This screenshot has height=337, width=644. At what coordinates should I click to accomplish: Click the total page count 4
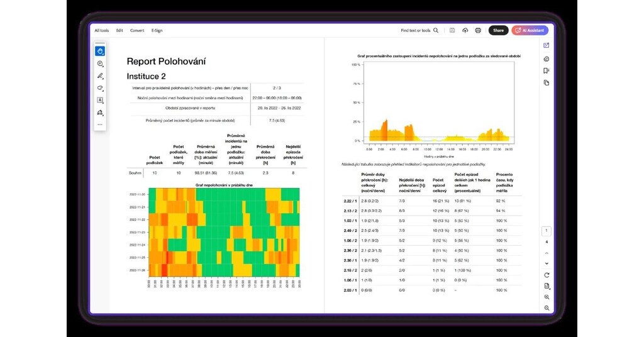(547, 242)
